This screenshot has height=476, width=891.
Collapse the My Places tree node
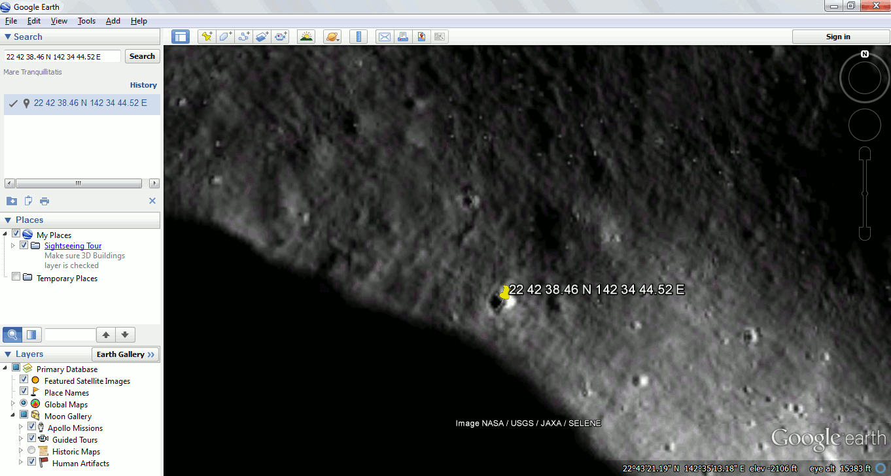click(x=6, y=234)
